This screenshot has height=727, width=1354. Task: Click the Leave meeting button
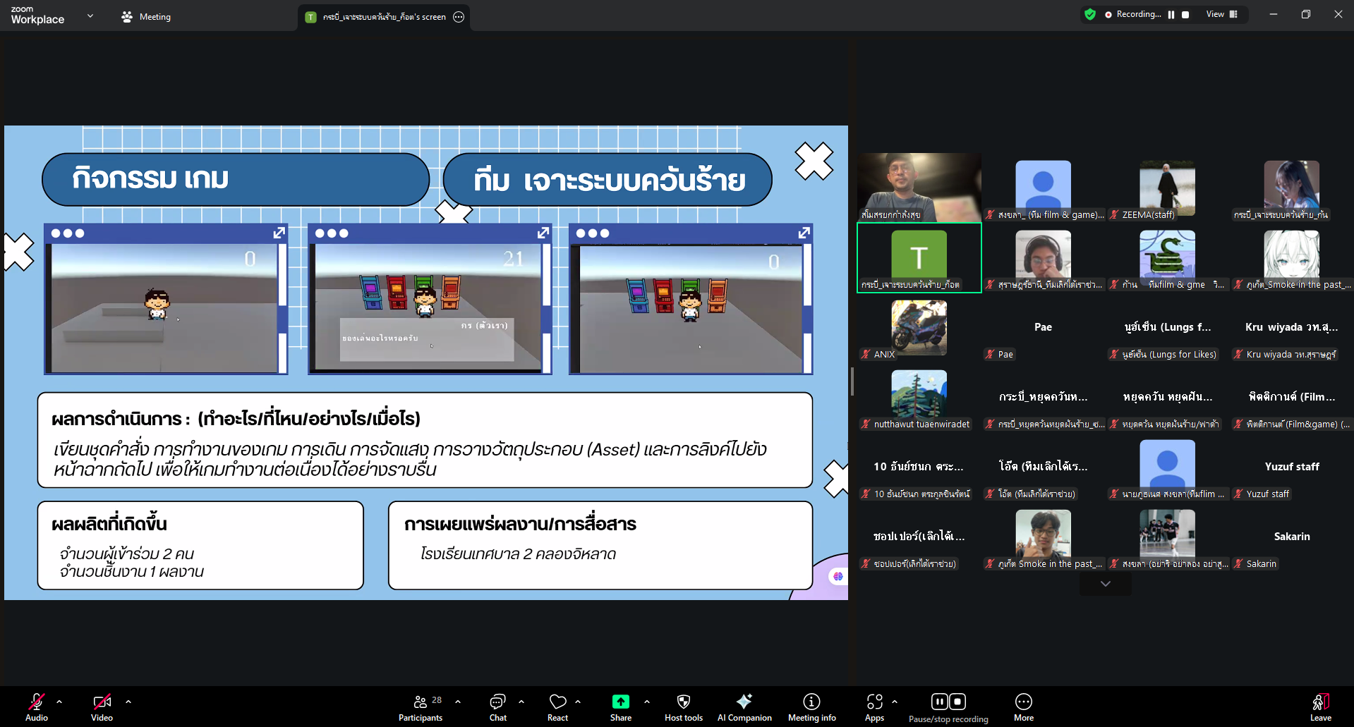click(x=1320, y=707)
